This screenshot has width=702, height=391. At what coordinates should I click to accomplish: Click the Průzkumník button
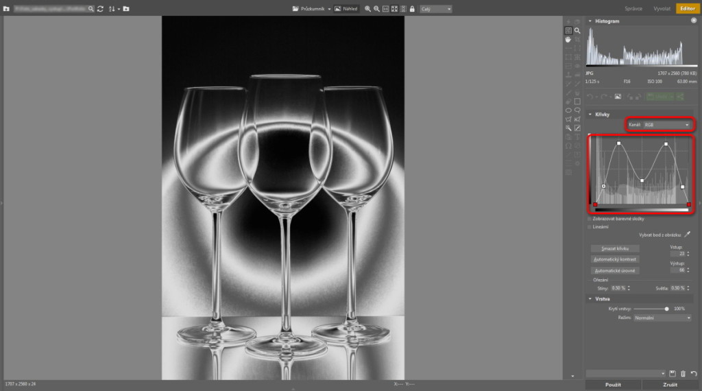point(308,8)
